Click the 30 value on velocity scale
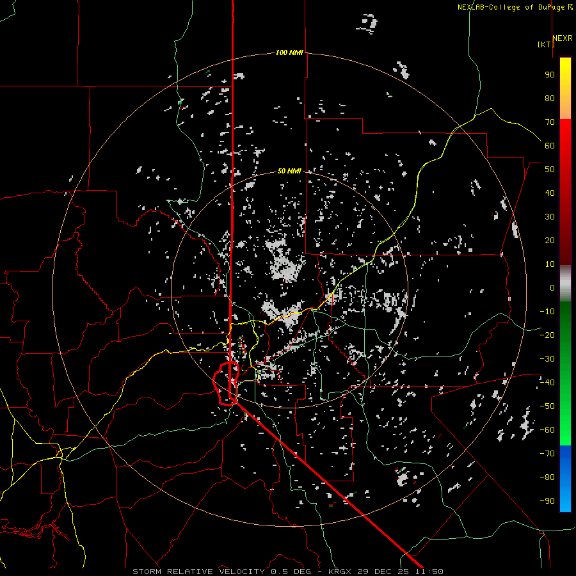This screenshot has width=576, height=576. click(550, 217)
